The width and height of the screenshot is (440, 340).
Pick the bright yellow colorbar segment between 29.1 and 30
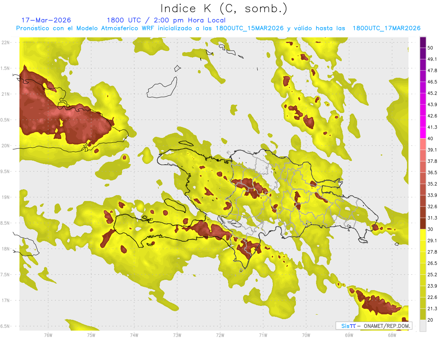pos(423,234)
